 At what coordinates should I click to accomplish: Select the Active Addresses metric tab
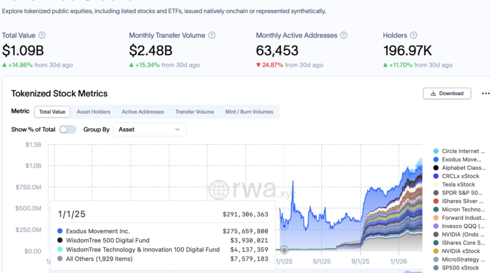[142, 112]
